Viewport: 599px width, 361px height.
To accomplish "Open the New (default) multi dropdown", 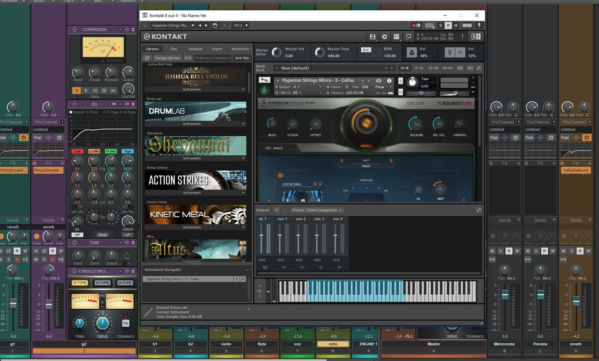I will pyautogui.click(x=335, y=68).
